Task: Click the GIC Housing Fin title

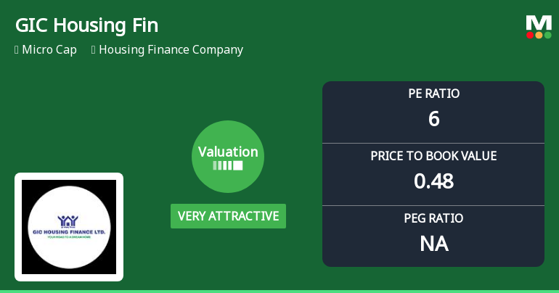Action: point(86,25)
